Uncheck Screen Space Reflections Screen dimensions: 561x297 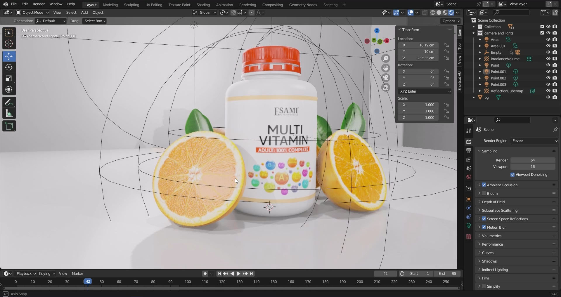(x=484, y=218)
